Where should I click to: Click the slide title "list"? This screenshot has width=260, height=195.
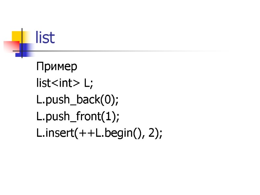45,38
